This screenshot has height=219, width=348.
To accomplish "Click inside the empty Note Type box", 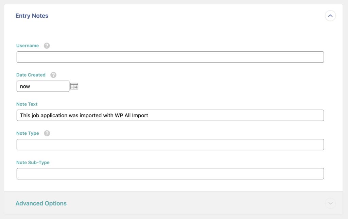I will (x=170, y=145).
